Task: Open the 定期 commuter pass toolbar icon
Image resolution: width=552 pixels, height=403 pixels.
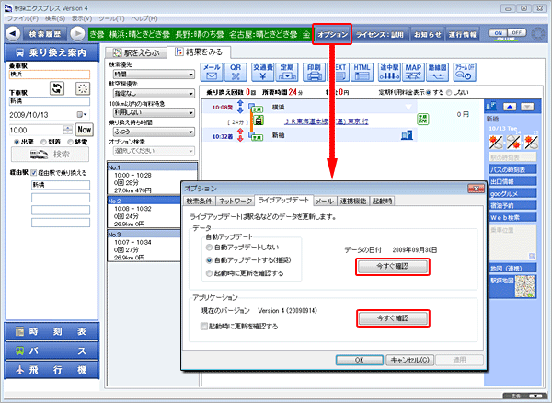Action: pyautogui.click(x=287, y=72)
